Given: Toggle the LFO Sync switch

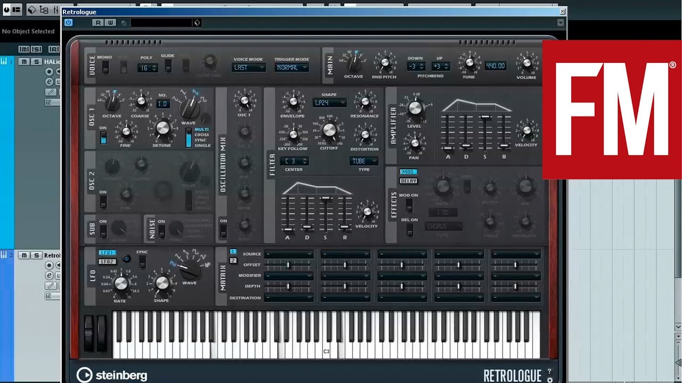Looking at the screenshot, I should pyautogui.click(x=142, y=262).
